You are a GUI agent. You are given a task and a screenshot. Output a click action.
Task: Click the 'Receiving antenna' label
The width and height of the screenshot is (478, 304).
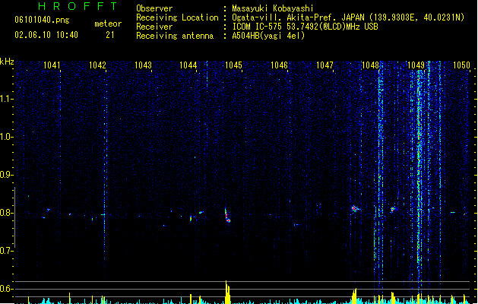(x=175, y=36)
